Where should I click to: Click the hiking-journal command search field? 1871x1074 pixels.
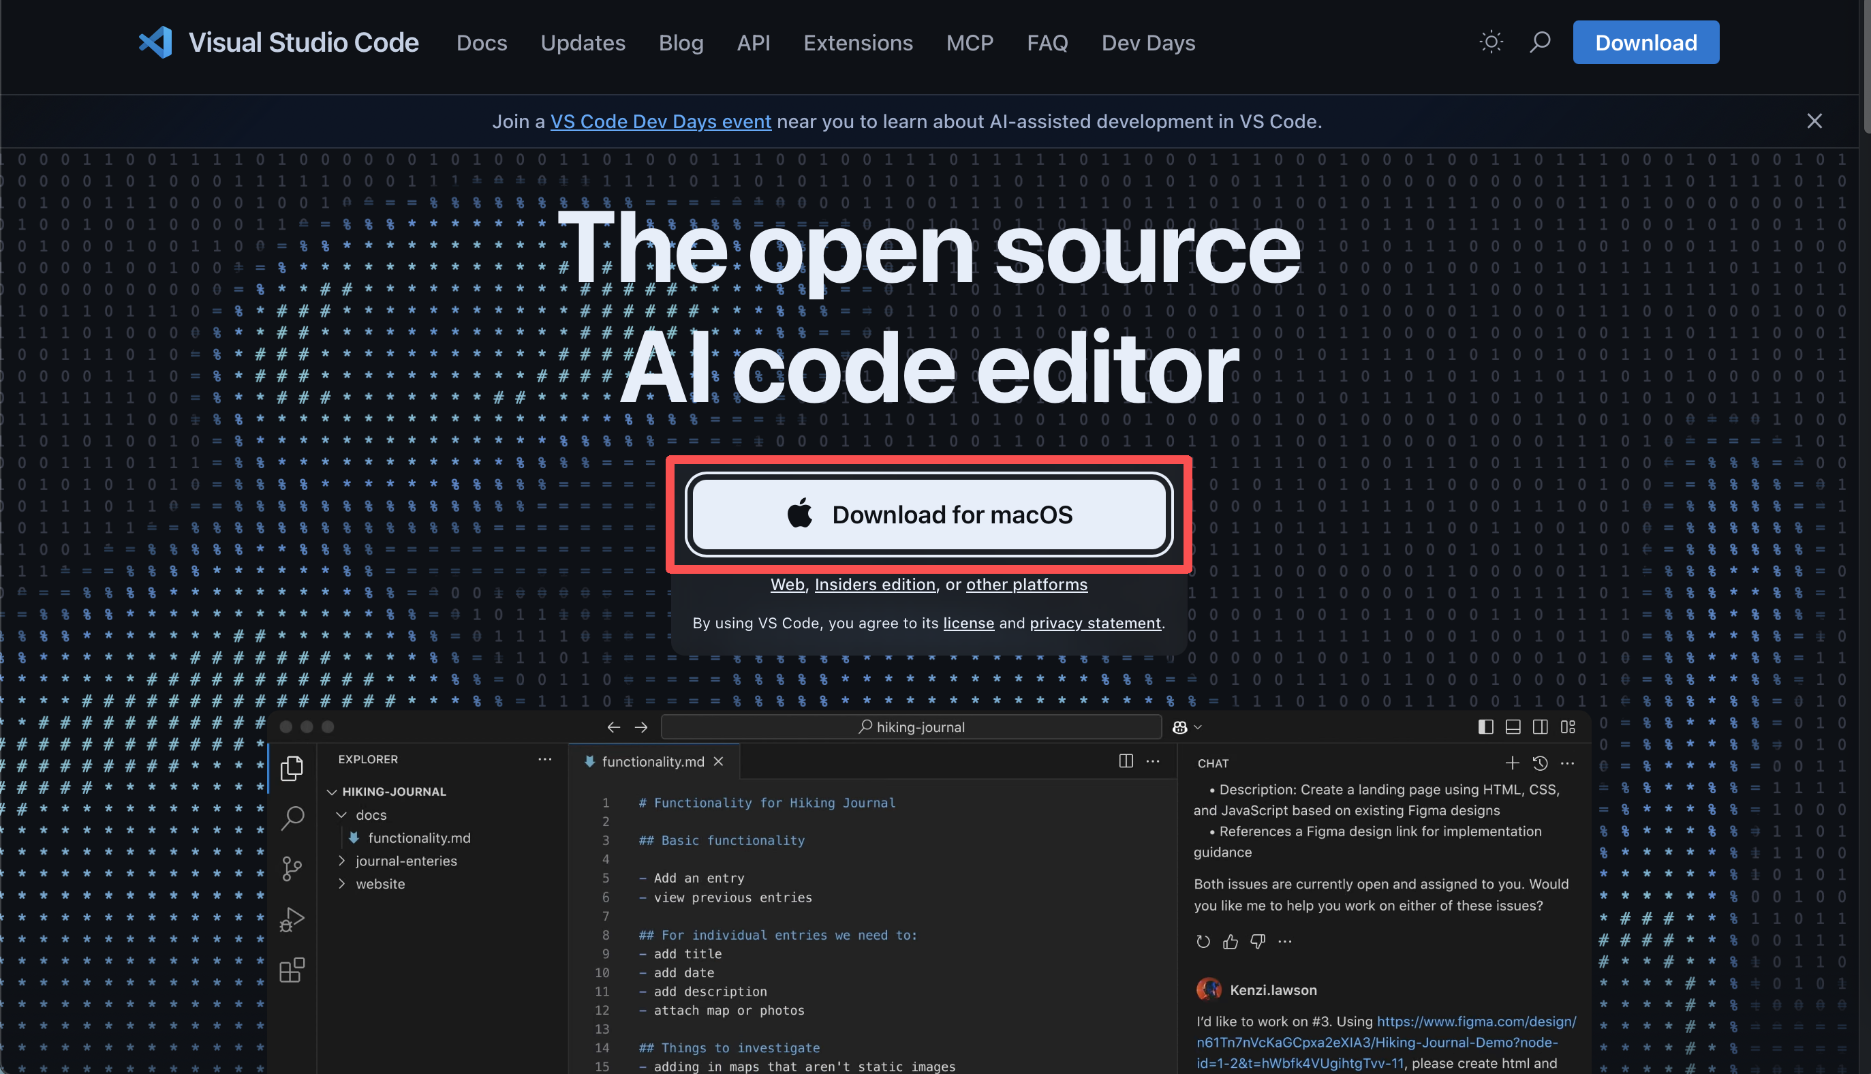911,726
